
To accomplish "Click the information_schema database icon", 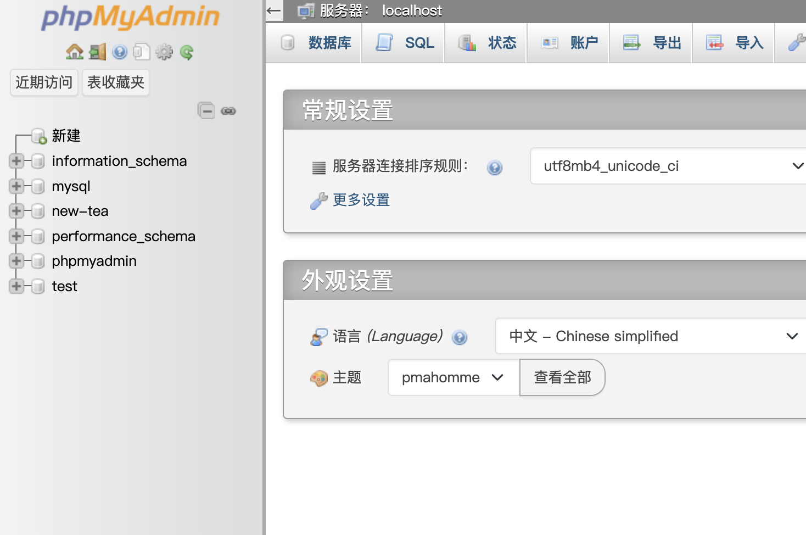I will (38, 161).
